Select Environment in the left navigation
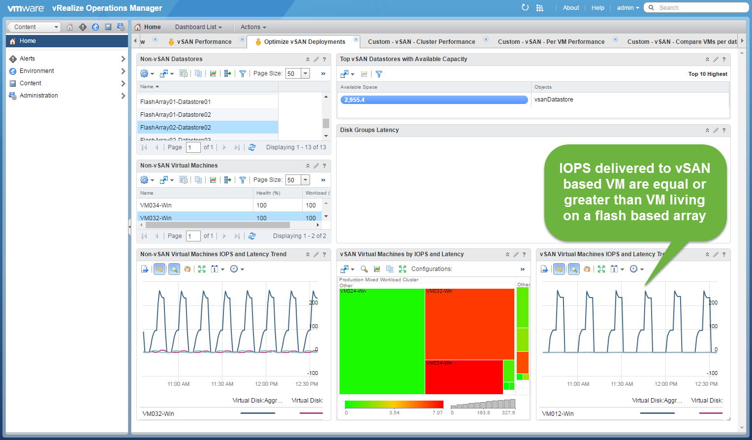This screenshot has height=440, width=752. (x=37, y=71)
